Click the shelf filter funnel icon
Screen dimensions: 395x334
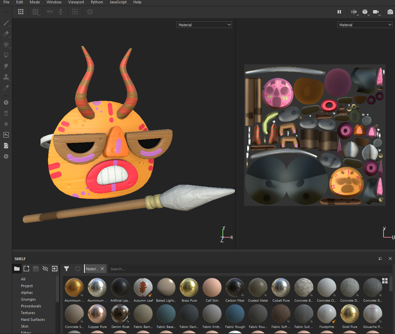tap(67, 269)
